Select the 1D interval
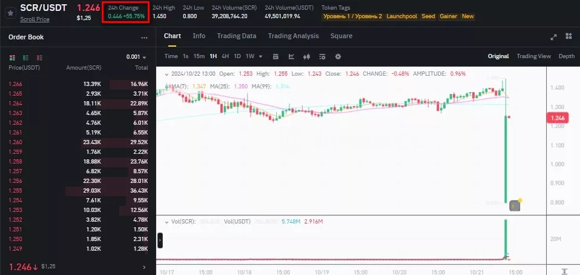This screenshot has width=580, height=275. pos(237,56)
